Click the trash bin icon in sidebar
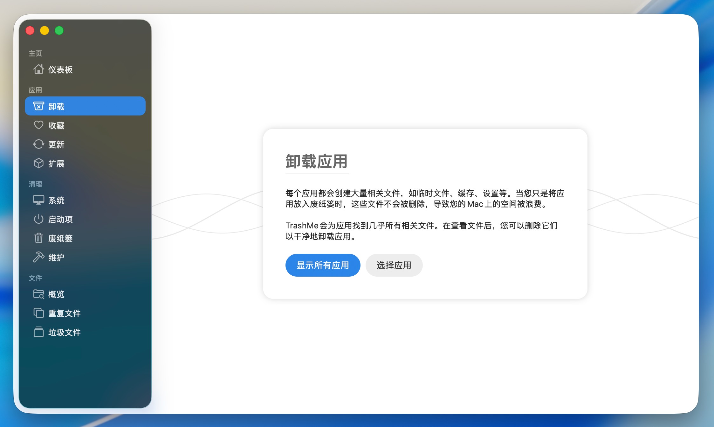714x427 pixels. (x=38, y=238)
